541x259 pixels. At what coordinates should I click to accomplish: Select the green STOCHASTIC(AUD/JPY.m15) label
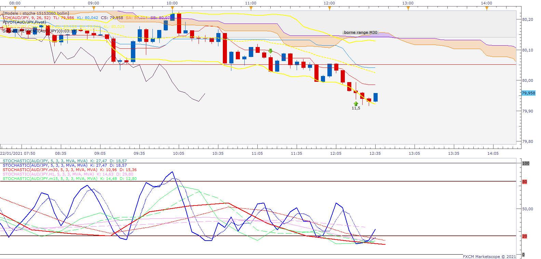(x=70, y=179)
